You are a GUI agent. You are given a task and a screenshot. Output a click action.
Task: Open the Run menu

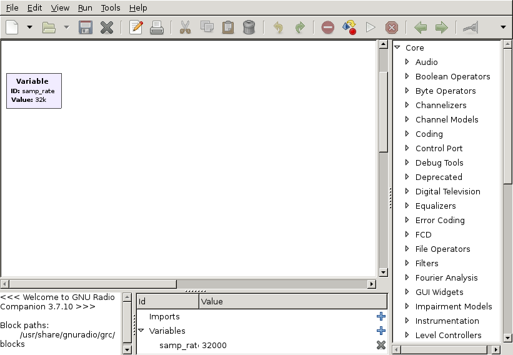click(85, 7)
